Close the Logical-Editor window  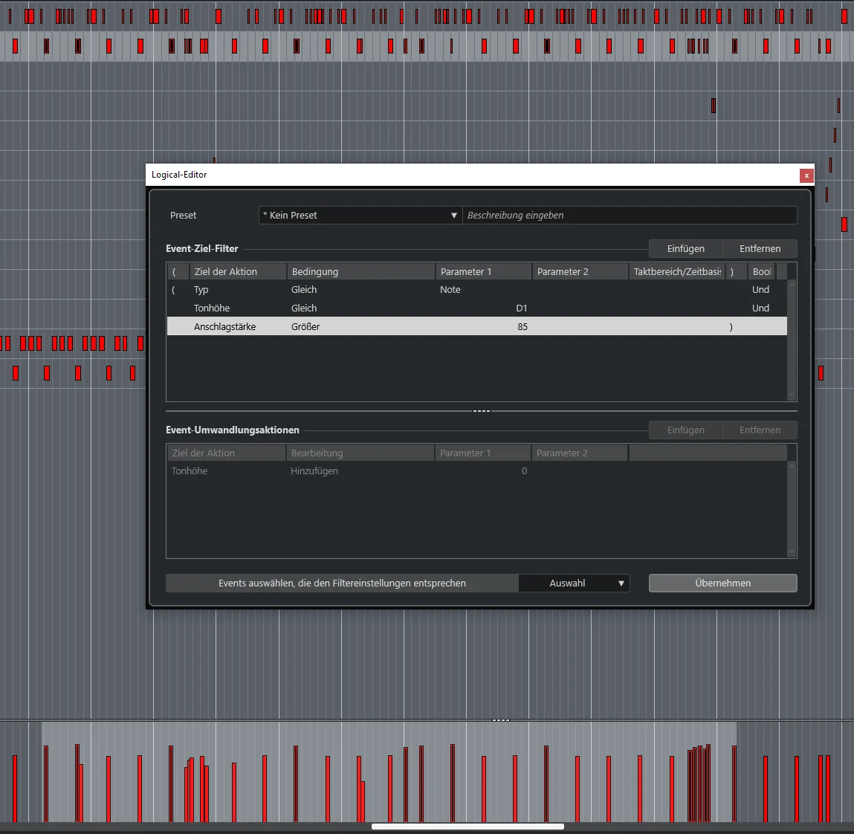coord(806,175)
